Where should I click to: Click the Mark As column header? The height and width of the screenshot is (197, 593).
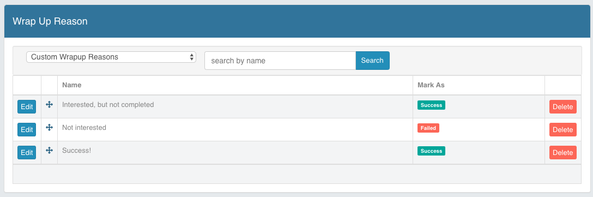pyautogui.click(x=431, y=85)
